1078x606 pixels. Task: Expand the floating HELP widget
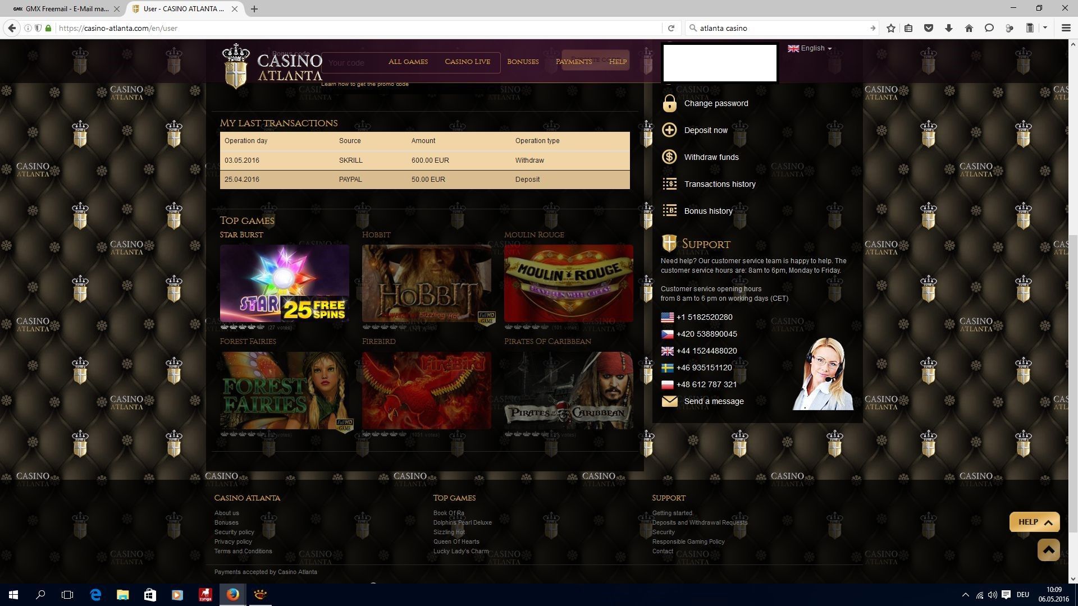[1034, 522]
